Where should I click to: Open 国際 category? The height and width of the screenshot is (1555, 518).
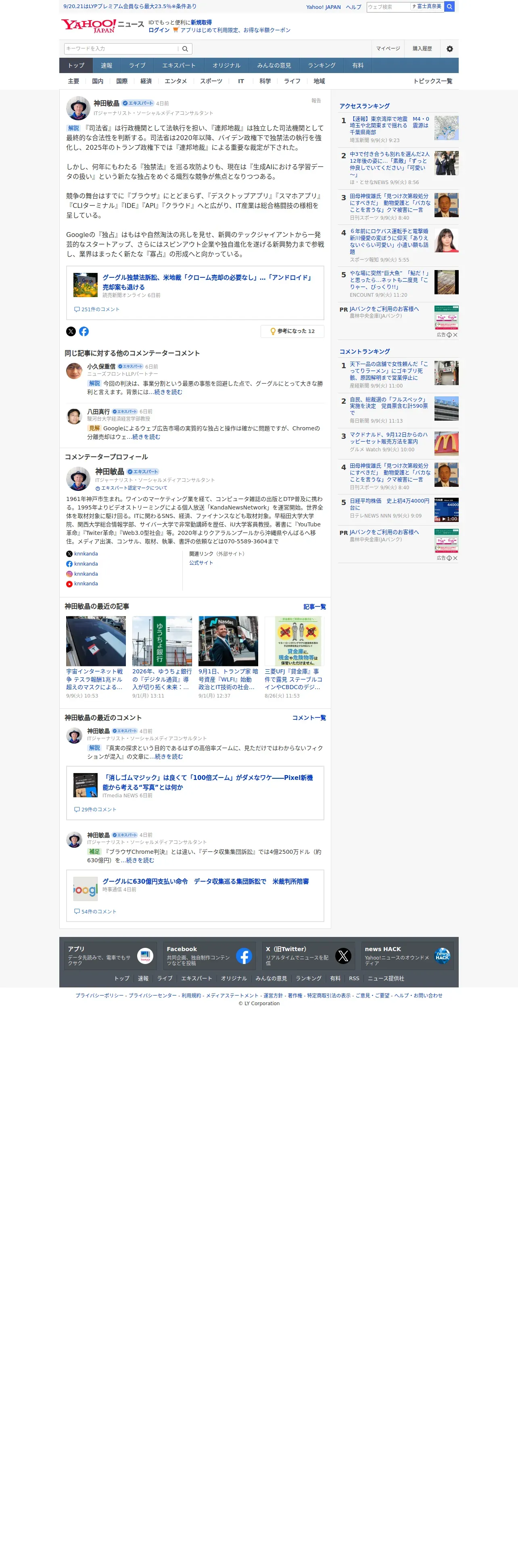pos(121,82)
